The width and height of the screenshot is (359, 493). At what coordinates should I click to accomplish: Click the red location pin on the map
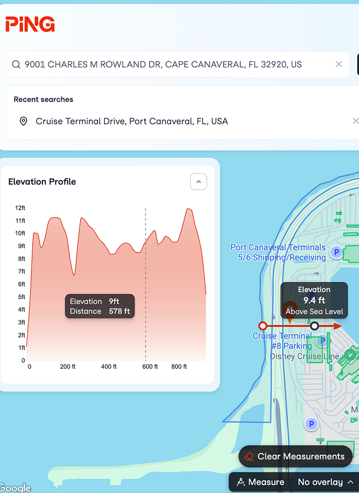coord(290,311)
